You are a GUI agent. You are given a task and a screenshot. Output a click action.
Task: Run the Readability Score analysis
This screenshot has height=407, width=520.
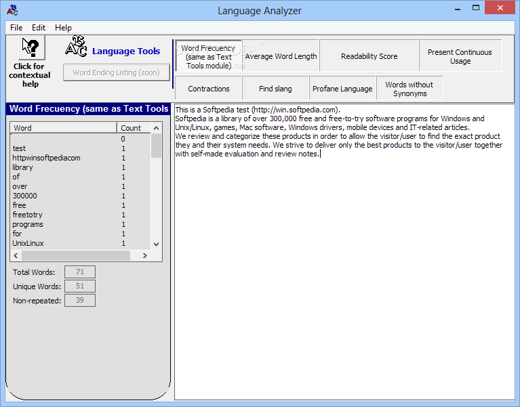pos(369,56)
